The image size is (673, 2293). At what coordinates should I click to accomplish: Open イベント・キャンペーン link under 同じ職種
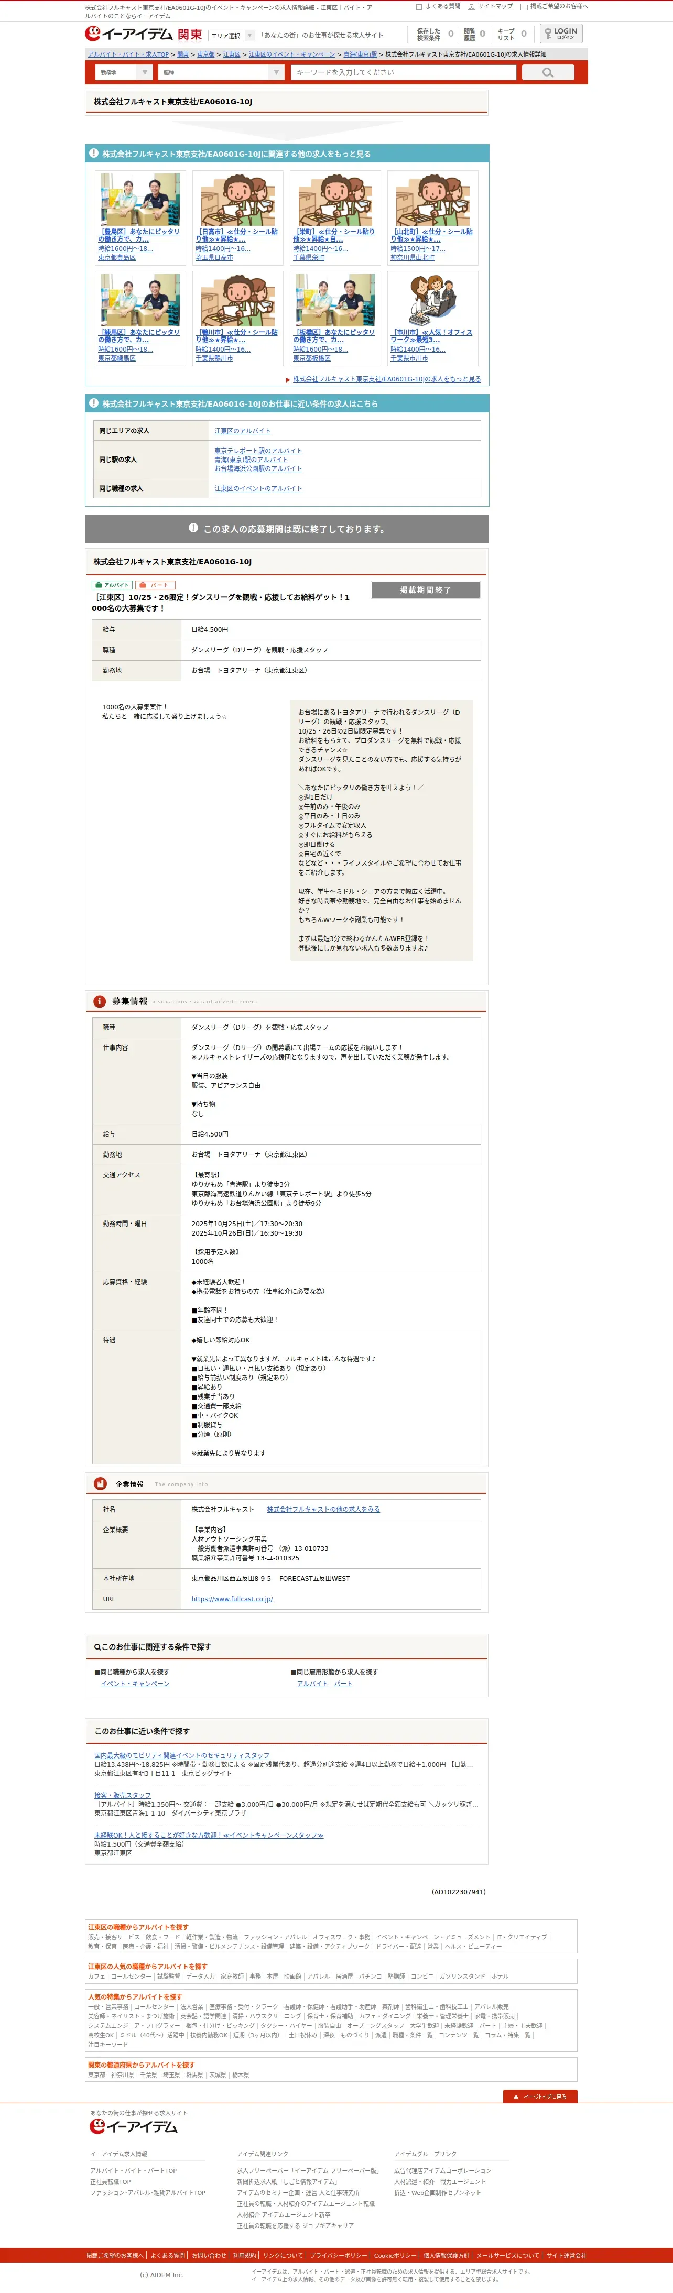(x=135, y=1684)
